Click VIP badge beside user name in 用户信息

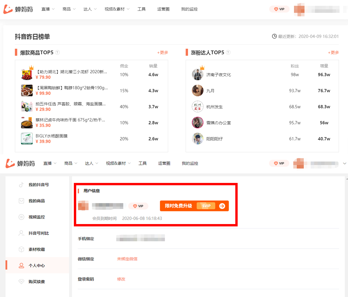click(138, 206)
